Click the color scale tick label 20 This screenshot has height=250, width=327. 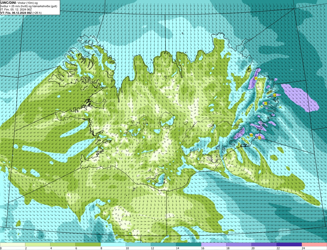[253, 248]
